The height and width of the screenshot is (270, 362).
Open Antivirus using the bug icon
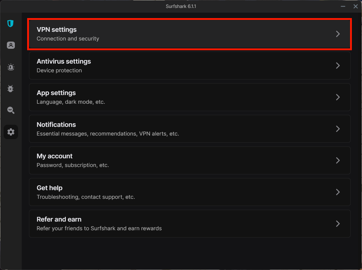[x=11, y=89]
